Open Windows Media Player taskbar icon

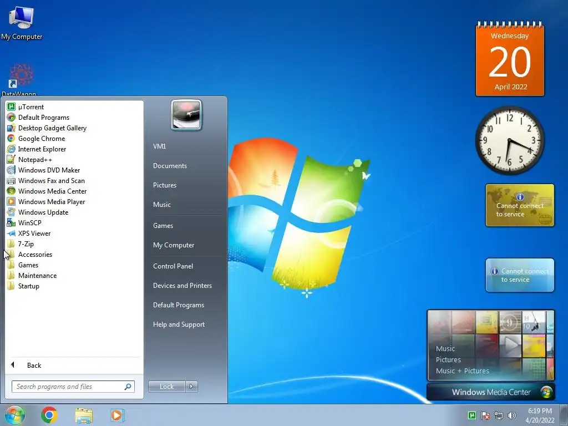tap(117, 415)
